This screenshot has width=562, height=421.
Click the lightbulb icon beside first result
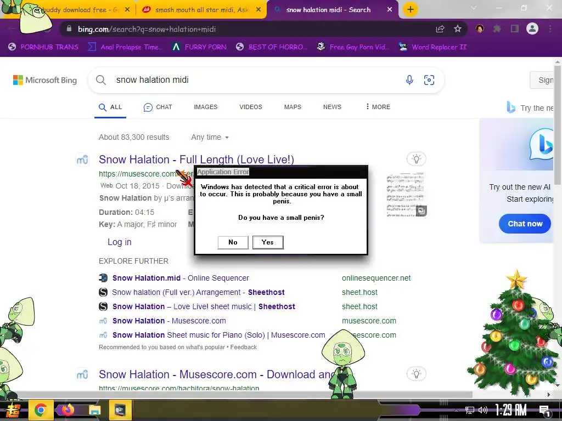(416, 159)
